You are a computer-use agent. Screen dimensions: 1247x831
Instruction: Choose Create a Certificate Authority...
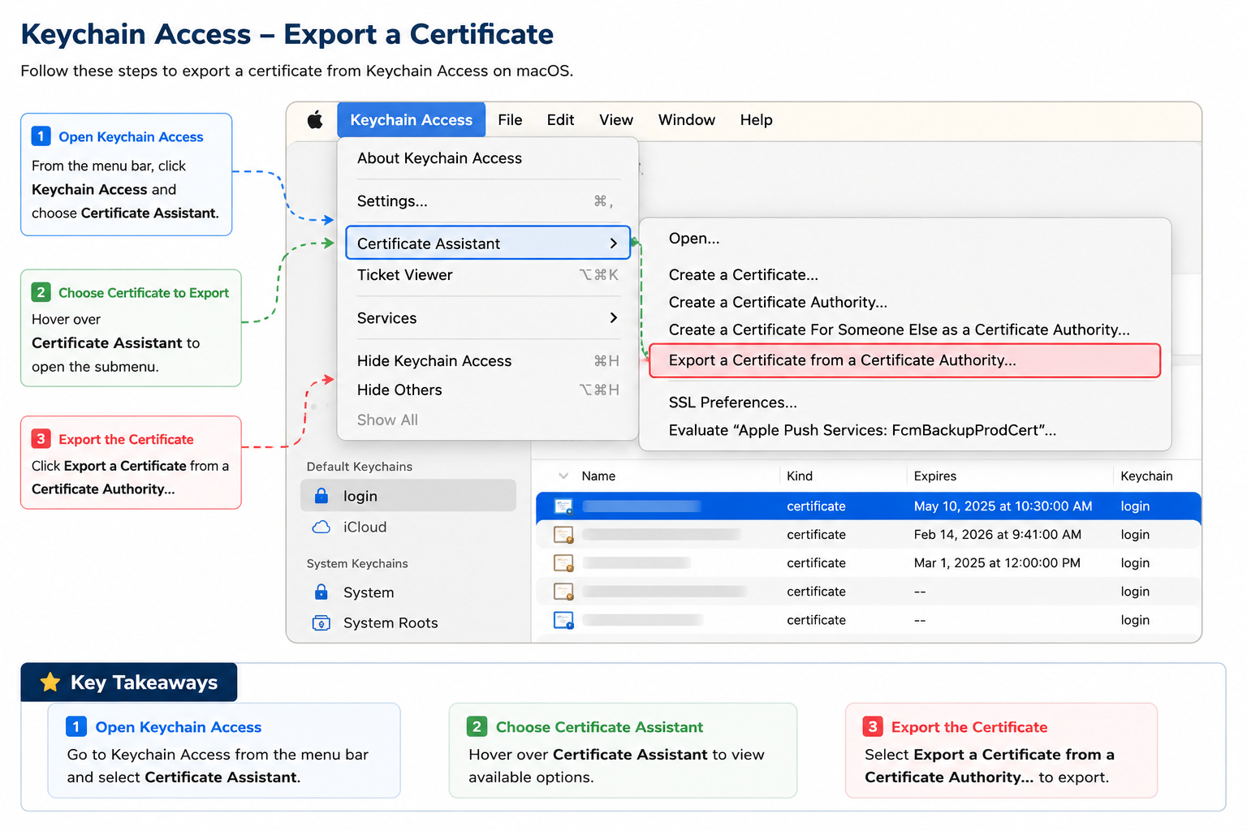904,303
